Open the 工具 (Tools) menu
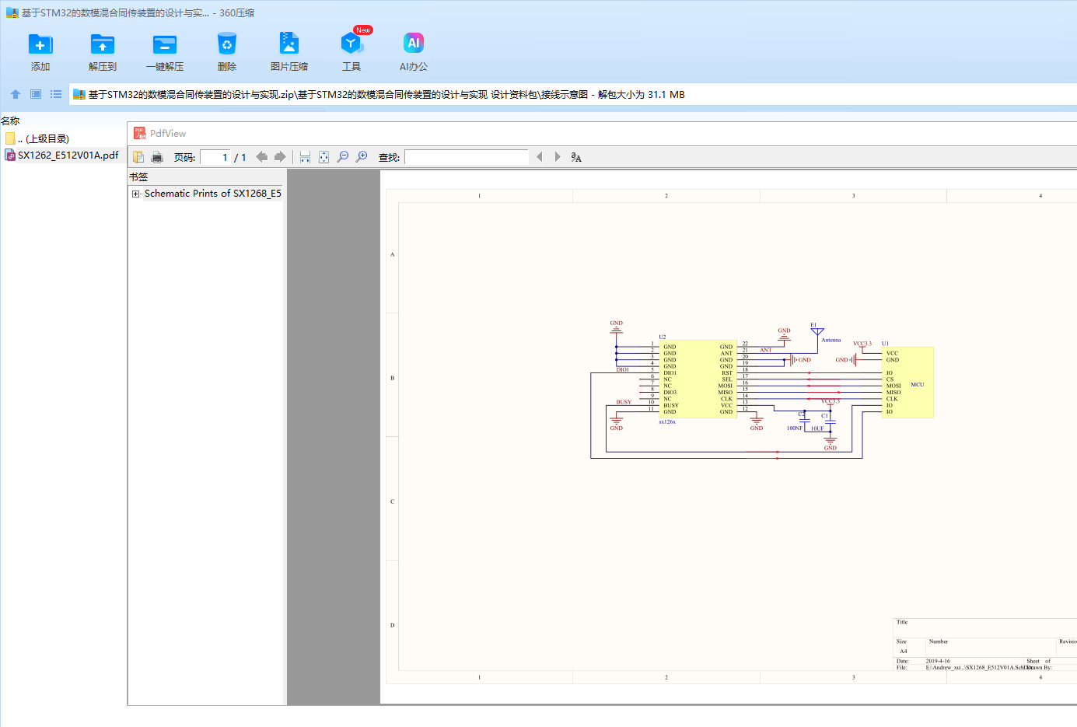This screenshot has width=1077, height=727. pyautogui.click(x=351, y=44)
